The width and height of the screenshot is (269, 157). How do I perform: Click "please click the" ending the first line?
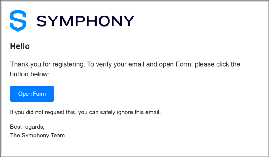click(x=217, y=64)
